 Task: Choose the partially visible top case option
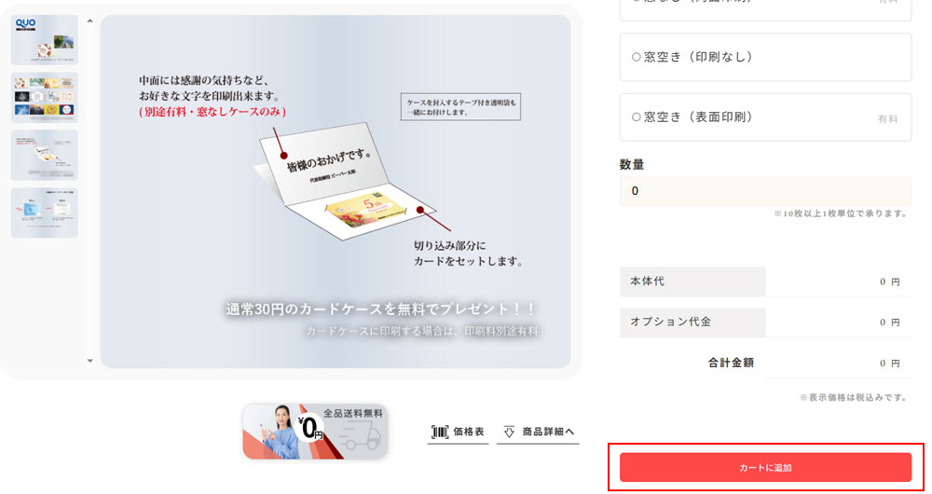tap(765, 10)
